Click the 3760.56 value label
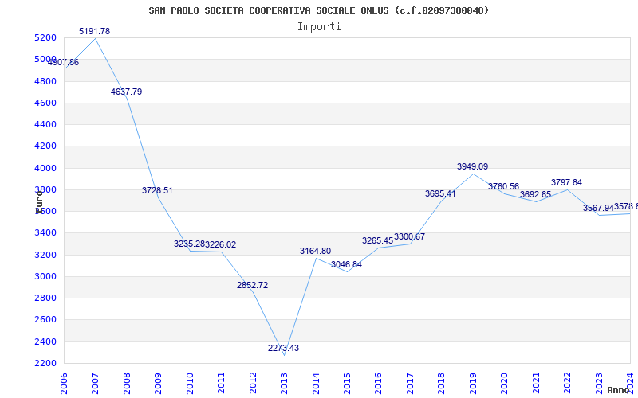The width and height of the screenshot is (638, 398). click(504, 186)
